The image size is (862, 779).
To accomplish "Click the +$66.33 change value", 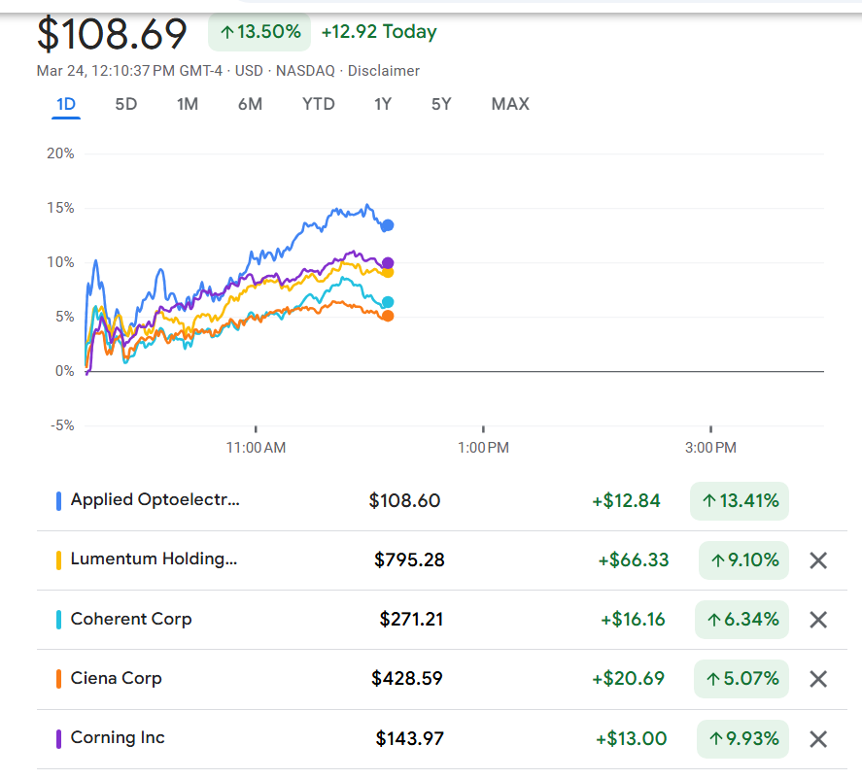I will (634, 560).
